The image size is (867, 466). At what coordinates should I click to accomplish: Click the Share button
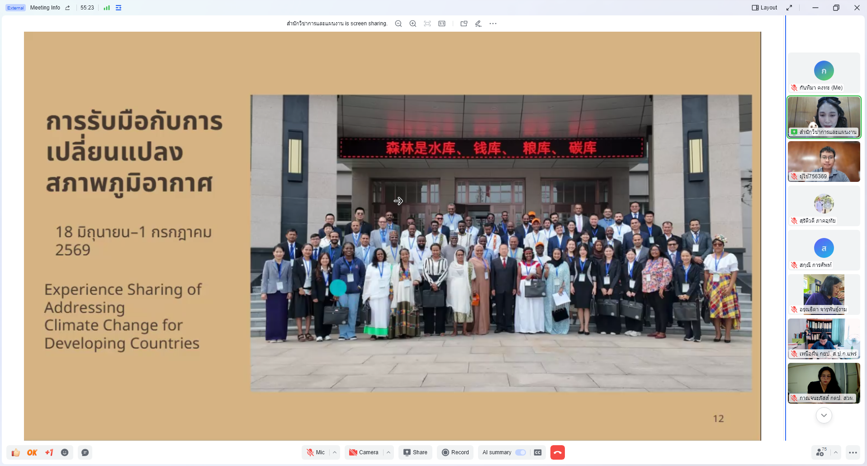(415, 452)
